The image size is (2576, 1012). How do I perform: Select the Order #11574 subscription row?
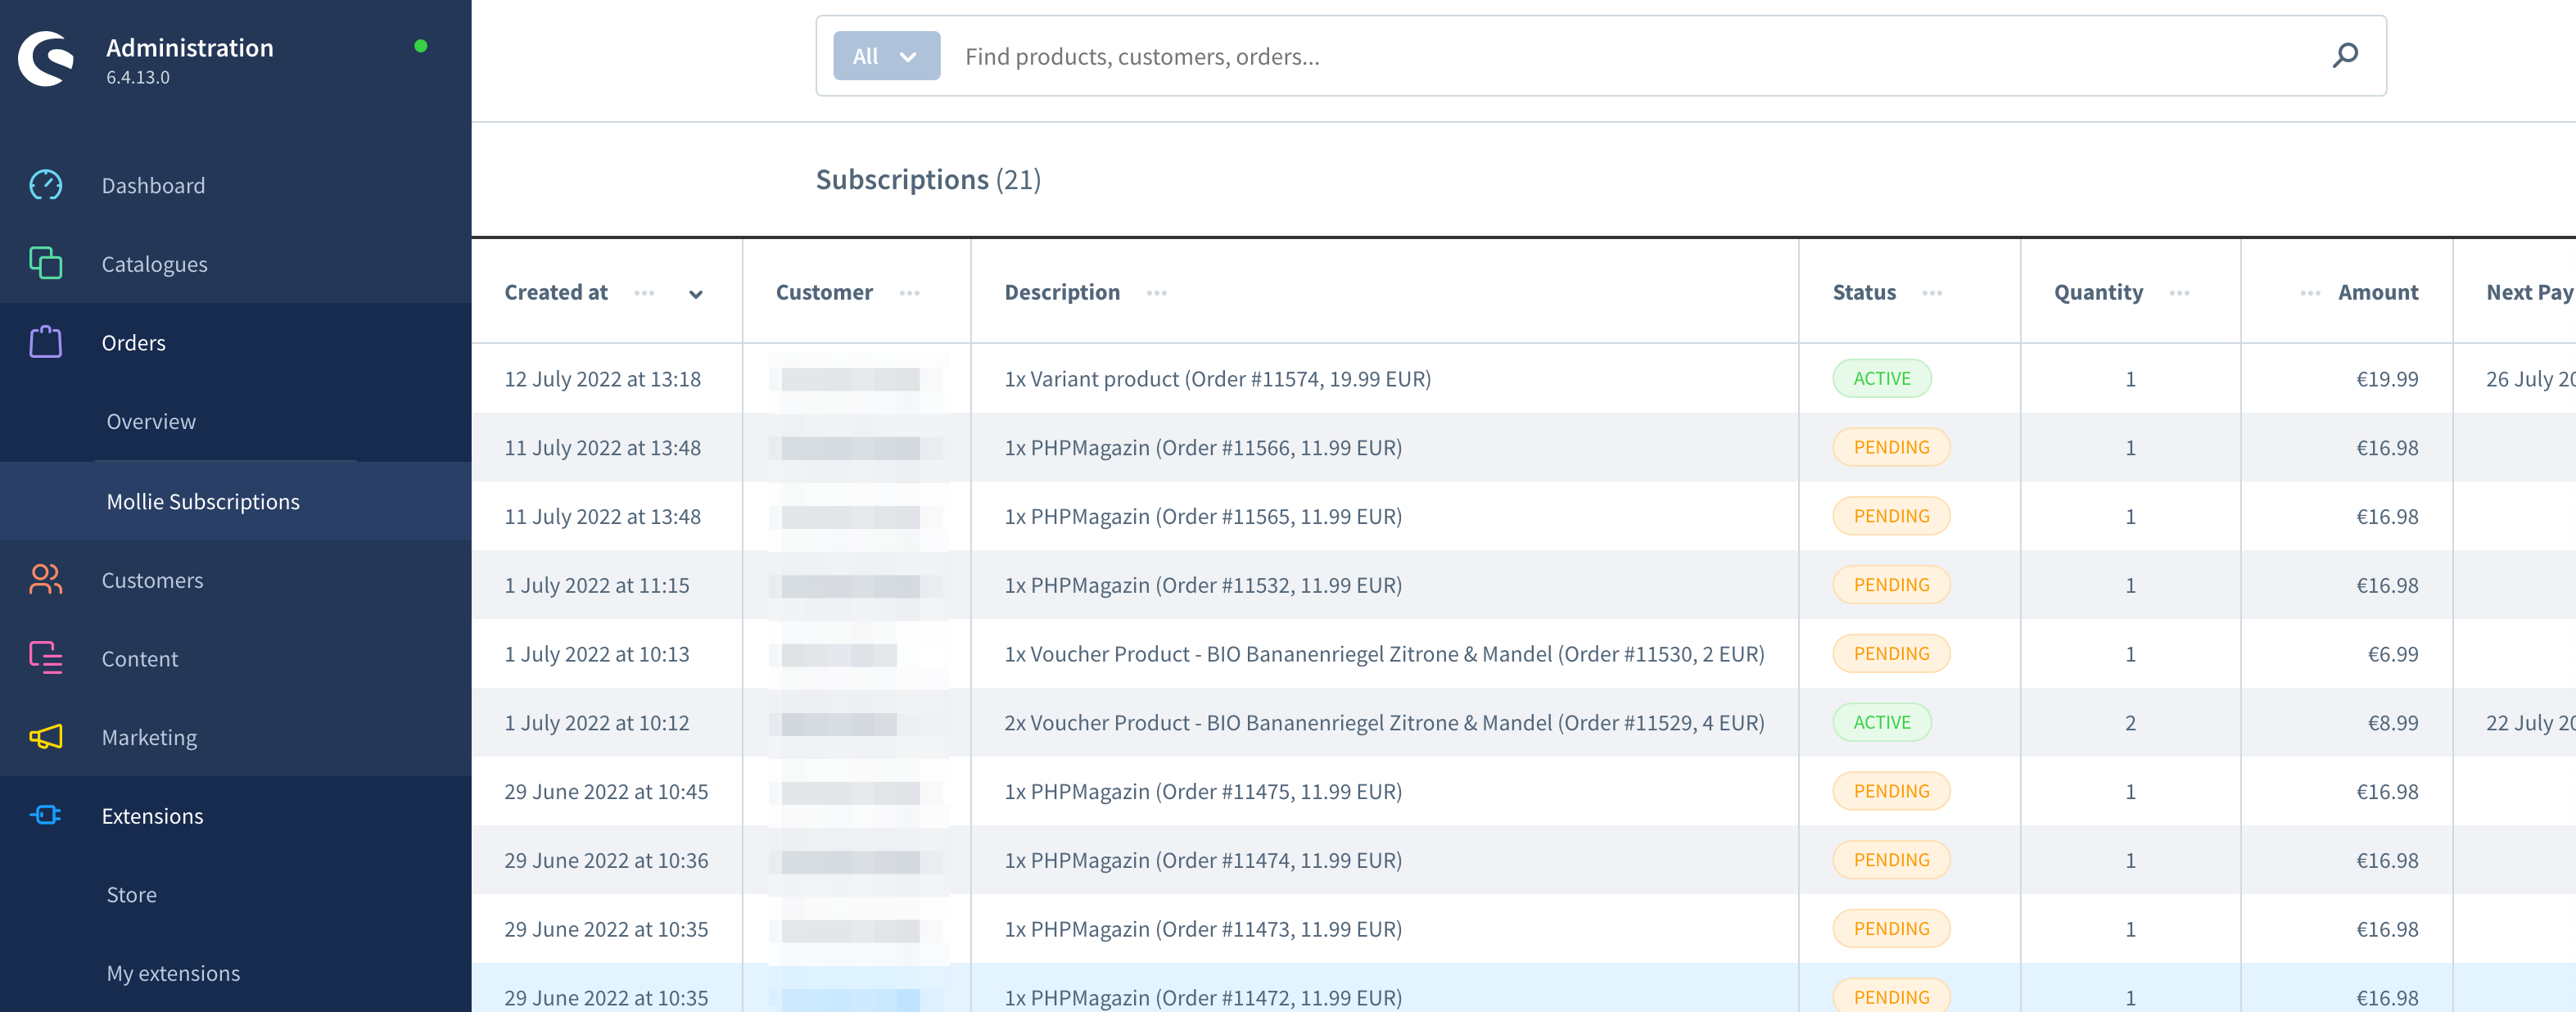[x=1217, y=379]
